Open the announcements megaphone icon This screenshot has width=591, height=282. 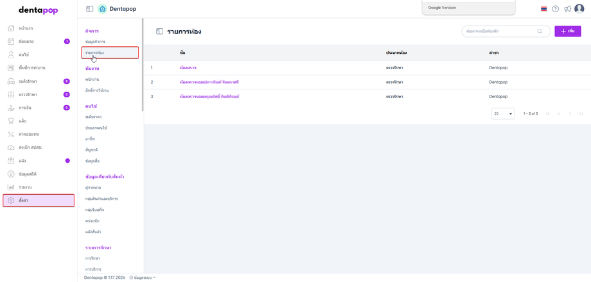pyautogui.click(x=567, y=9)
